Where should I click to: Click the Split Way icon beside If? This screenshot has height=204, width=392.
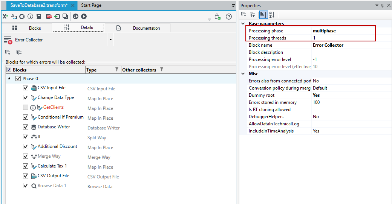(34, 137)
